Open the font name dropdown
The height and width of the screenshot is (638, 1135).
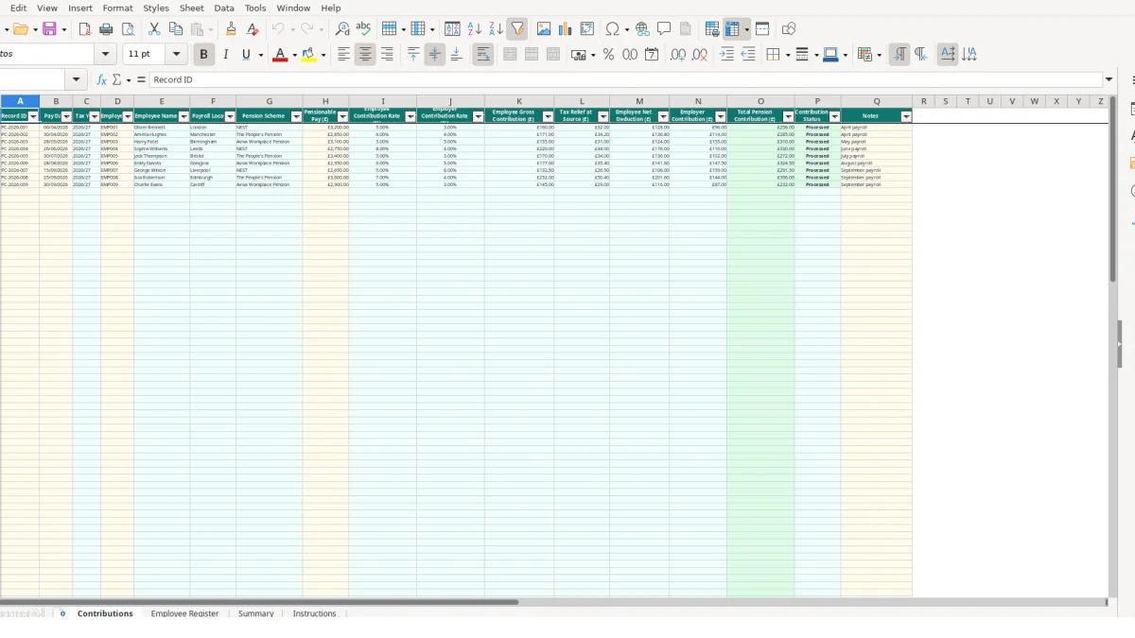click(106, 55)
